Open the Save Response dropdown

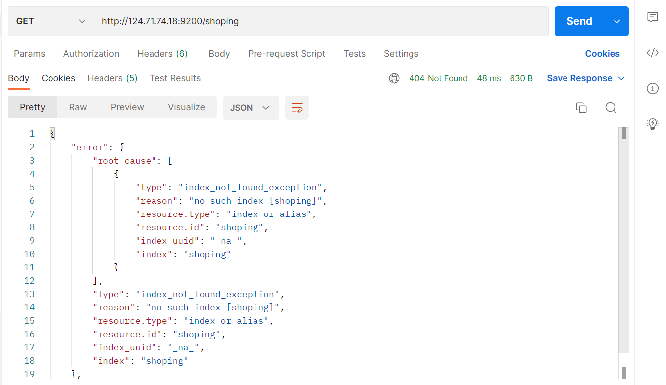point(586,78)
